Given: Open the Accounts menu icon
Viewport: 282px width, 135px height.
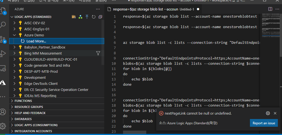Looking at the screenshot, I should point(3,112).
